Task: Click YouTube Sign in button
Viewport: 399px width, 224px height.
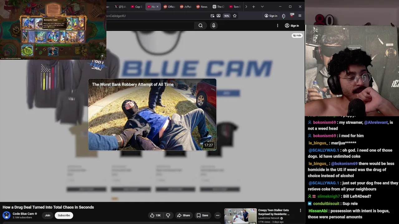Action: pyautogui.click(x=292, y=26)
